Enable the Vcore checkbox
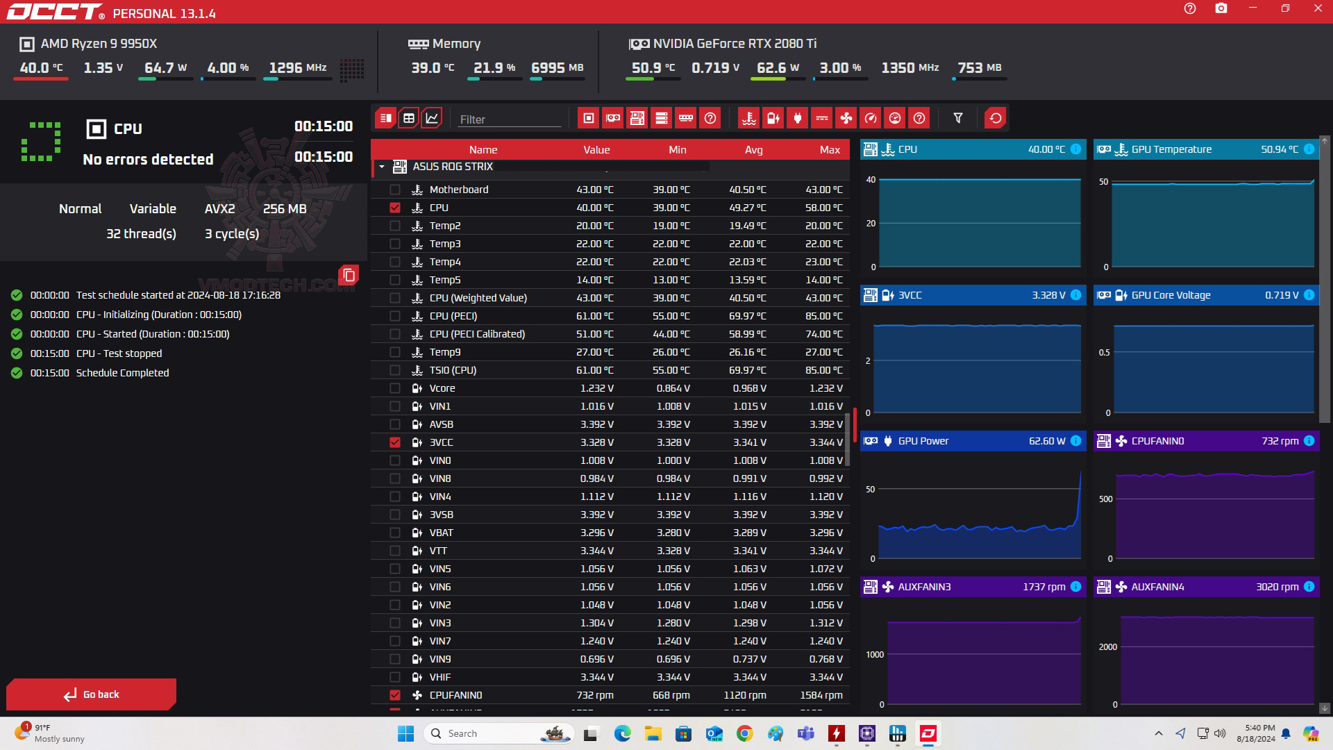 395,388
